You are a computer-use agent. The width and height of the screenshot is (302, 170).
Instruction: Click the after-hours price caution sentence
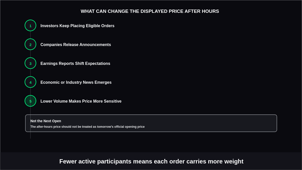click(x=88, y=127)
